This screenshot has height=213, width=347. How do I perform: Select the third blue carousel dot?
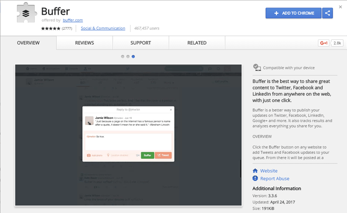tap(133, 56)
